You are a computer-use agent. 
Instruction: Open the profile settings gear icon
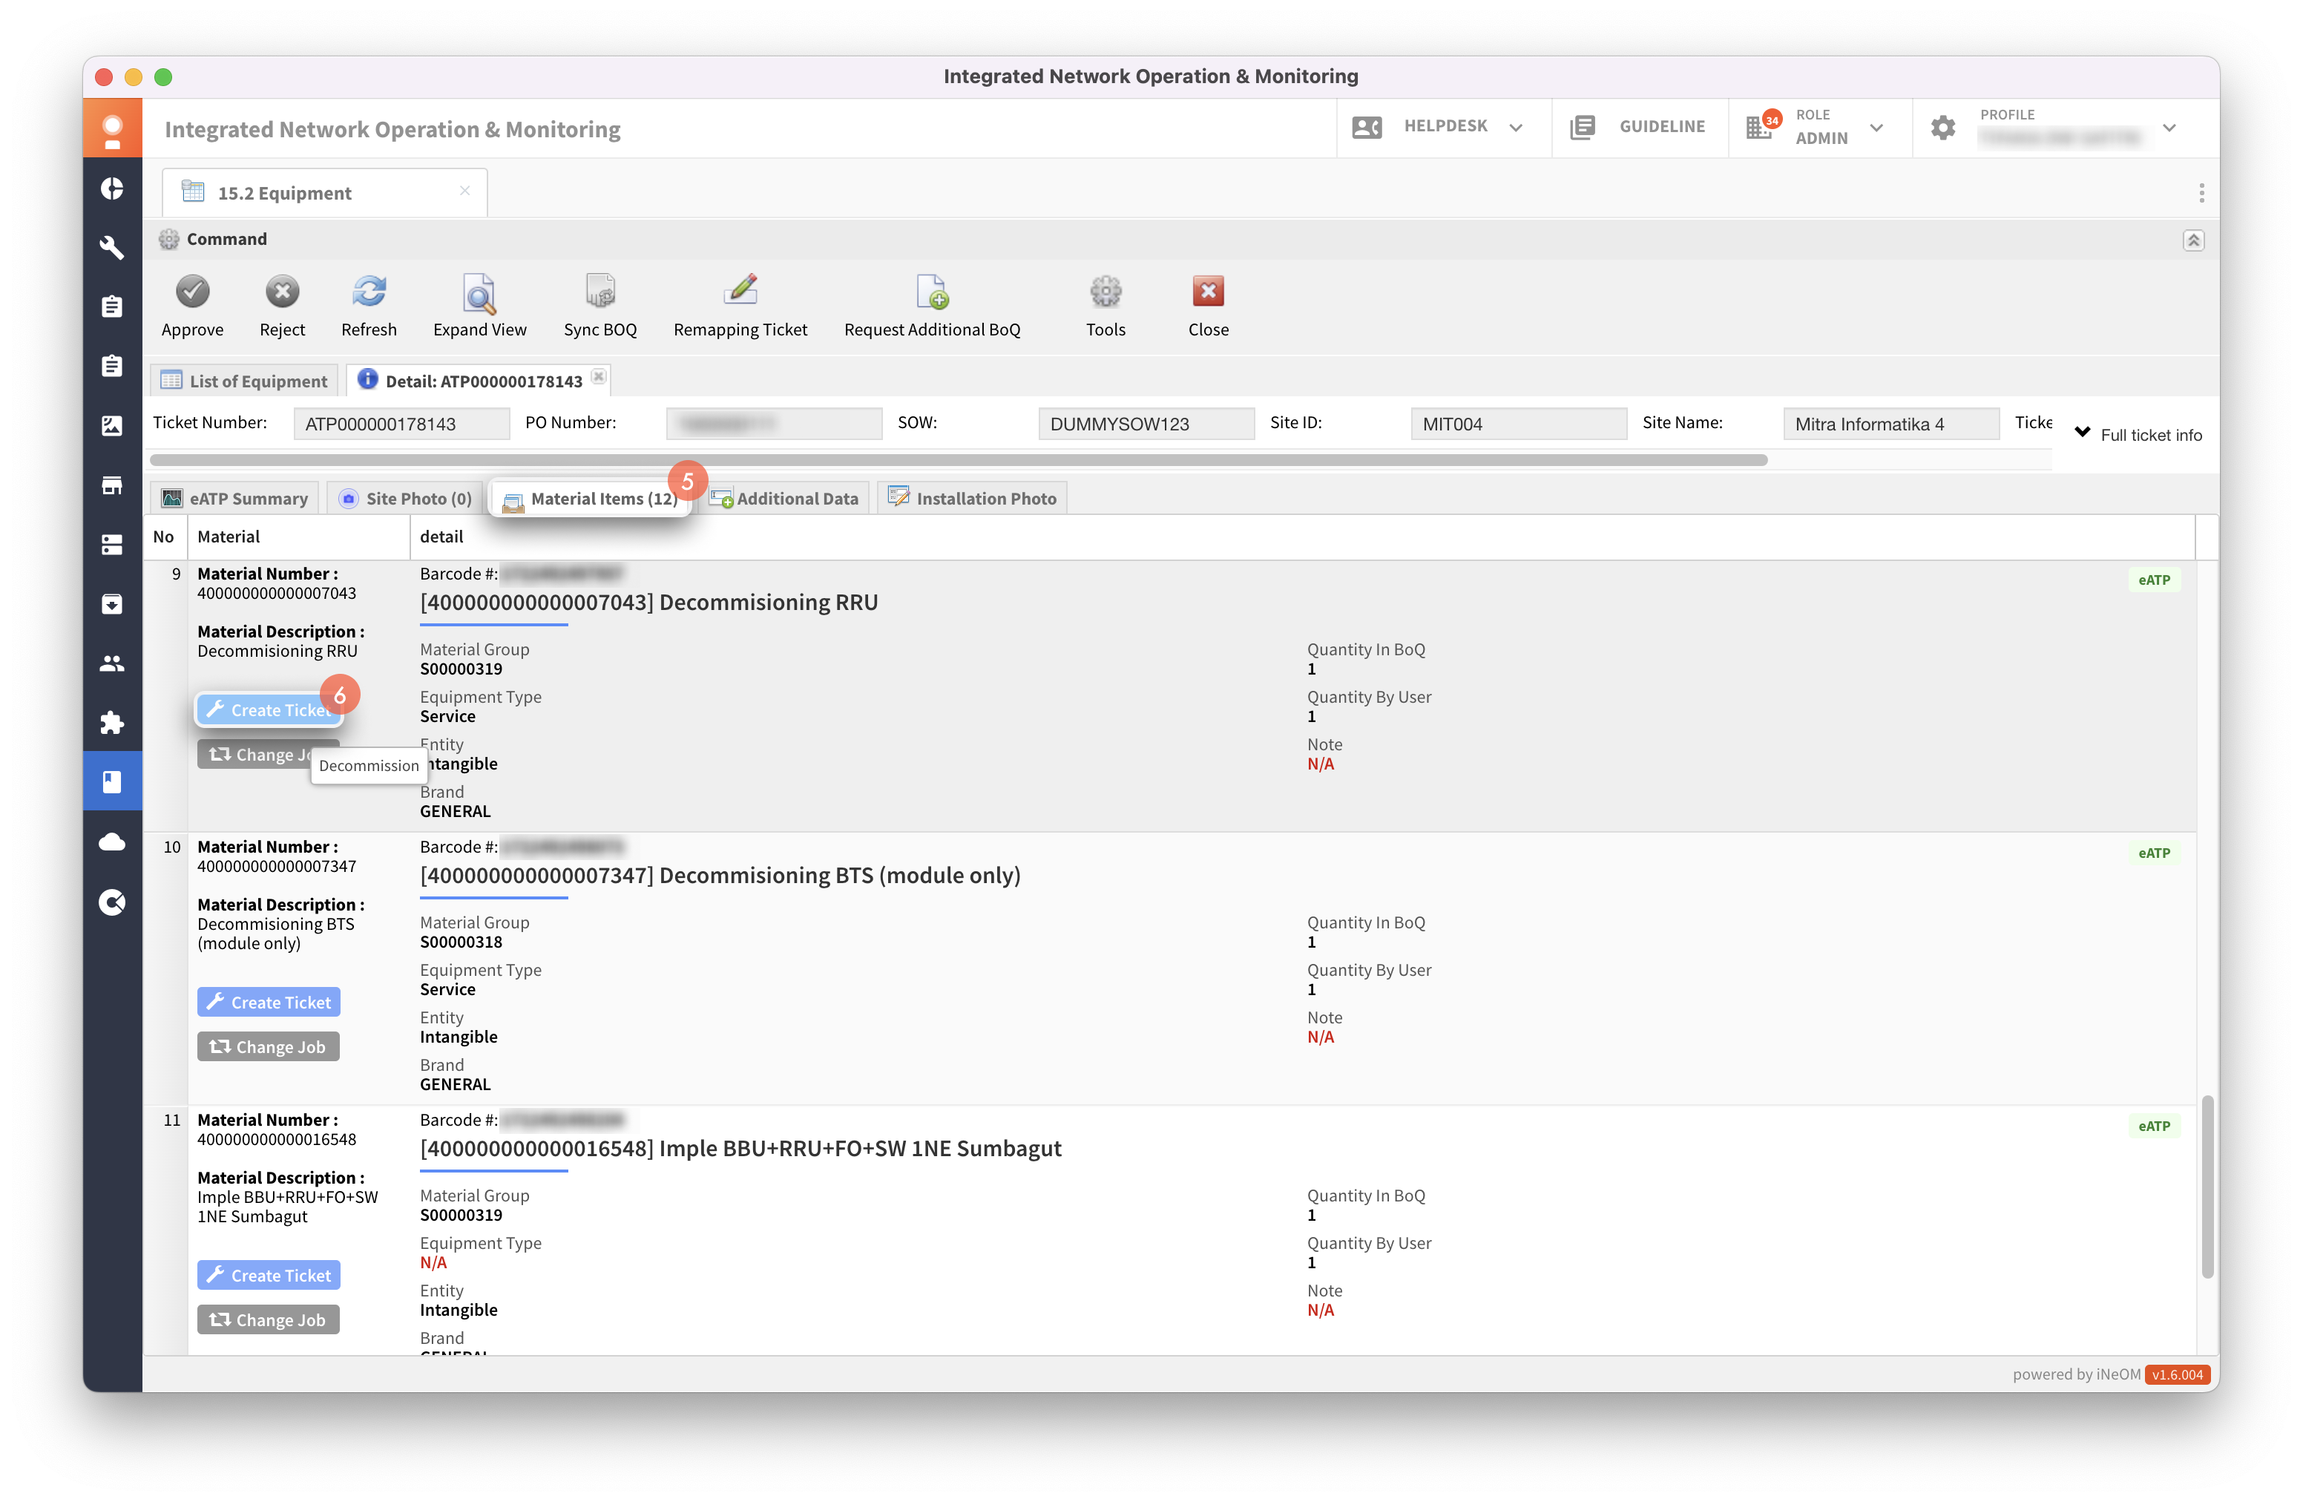[x=1942, y=127]
